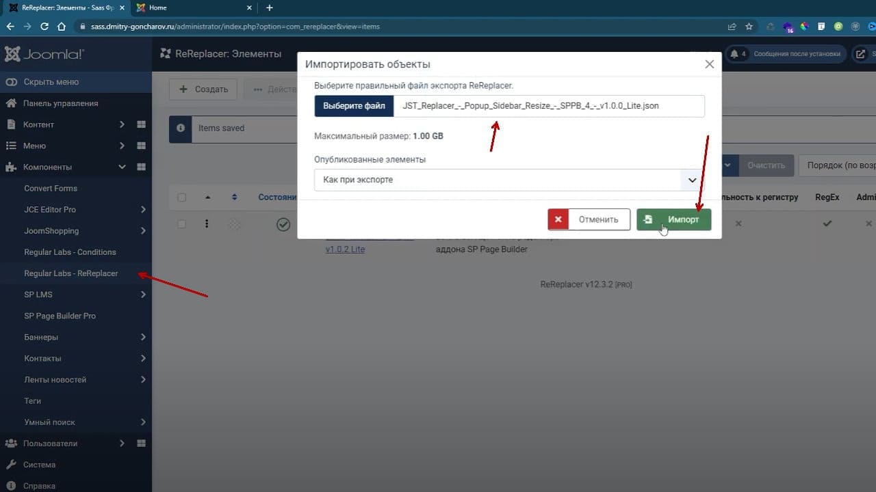
Task: Open Меню dashboard grid icon
Action: [x=142, y=146]
